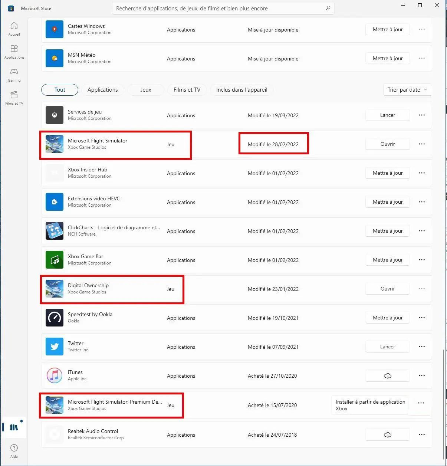
Task: Click the MSN Météo app icon
Action: [55, 58]
